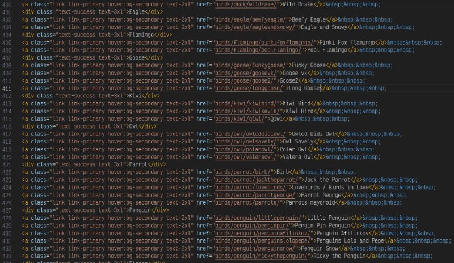The image size is (454, 263).
Task: Click the 'Qiwi' anchor text
Action: point(276,119)
